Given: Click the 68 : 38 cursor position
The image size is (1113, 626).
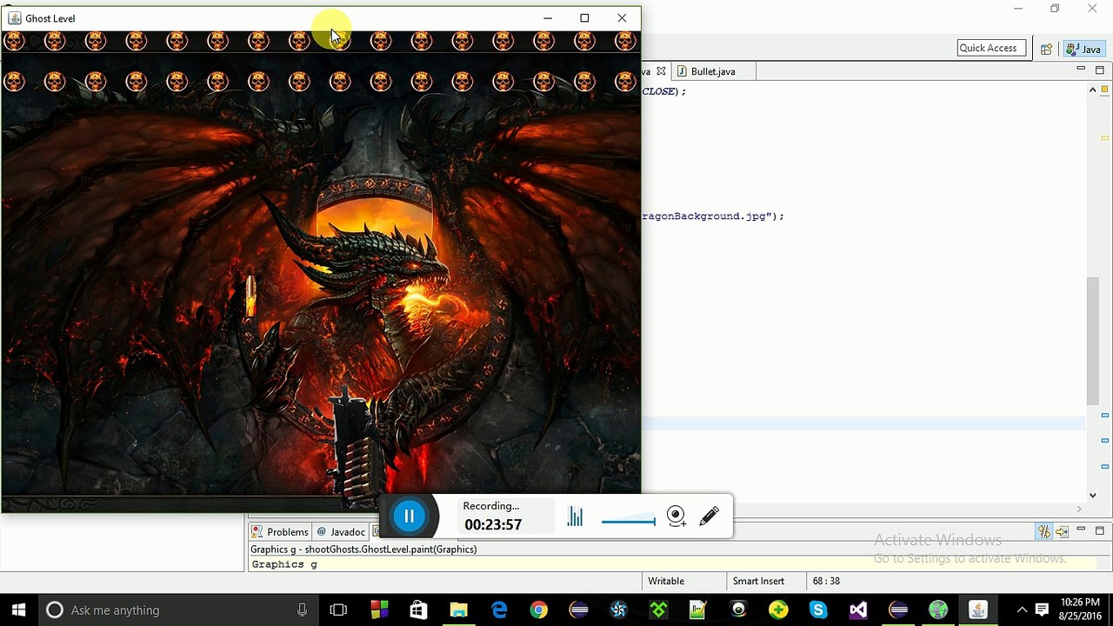Looking at the screenshot, I should tap(826, 581).
